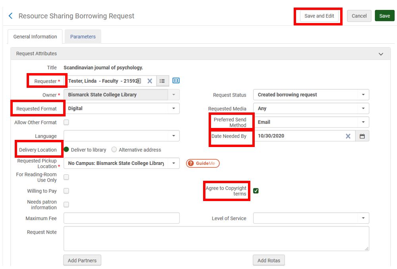Launch the GuideMe help walkthrough

(x=203, y=163)
